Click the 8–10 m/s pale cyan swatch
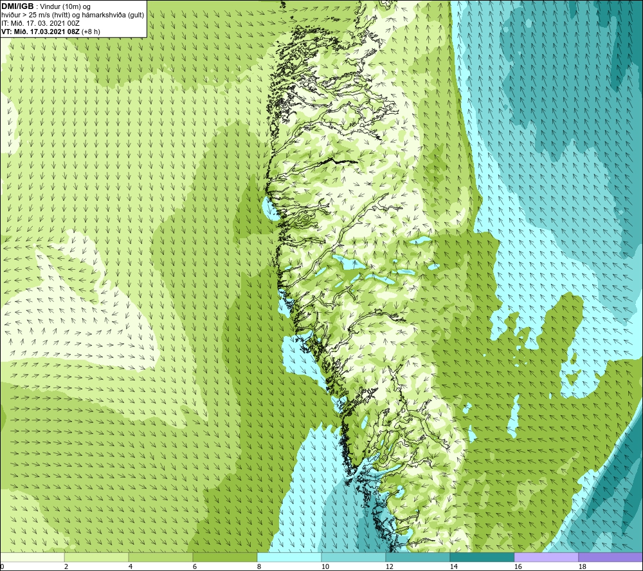 point(289,557)
